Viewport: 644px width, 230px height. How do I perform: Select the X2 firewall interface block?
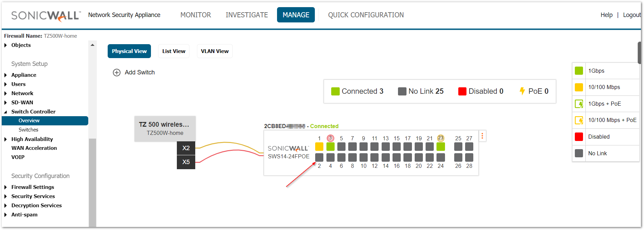186,148
